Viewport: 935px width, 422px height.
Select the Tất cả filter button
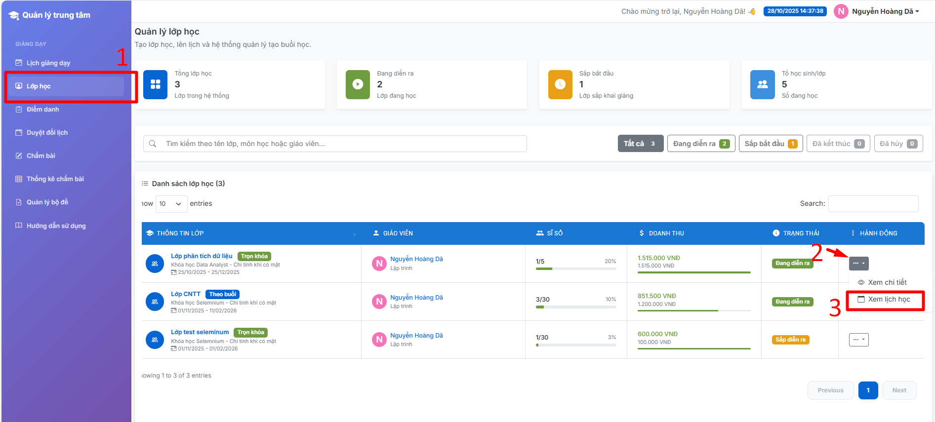640,144
